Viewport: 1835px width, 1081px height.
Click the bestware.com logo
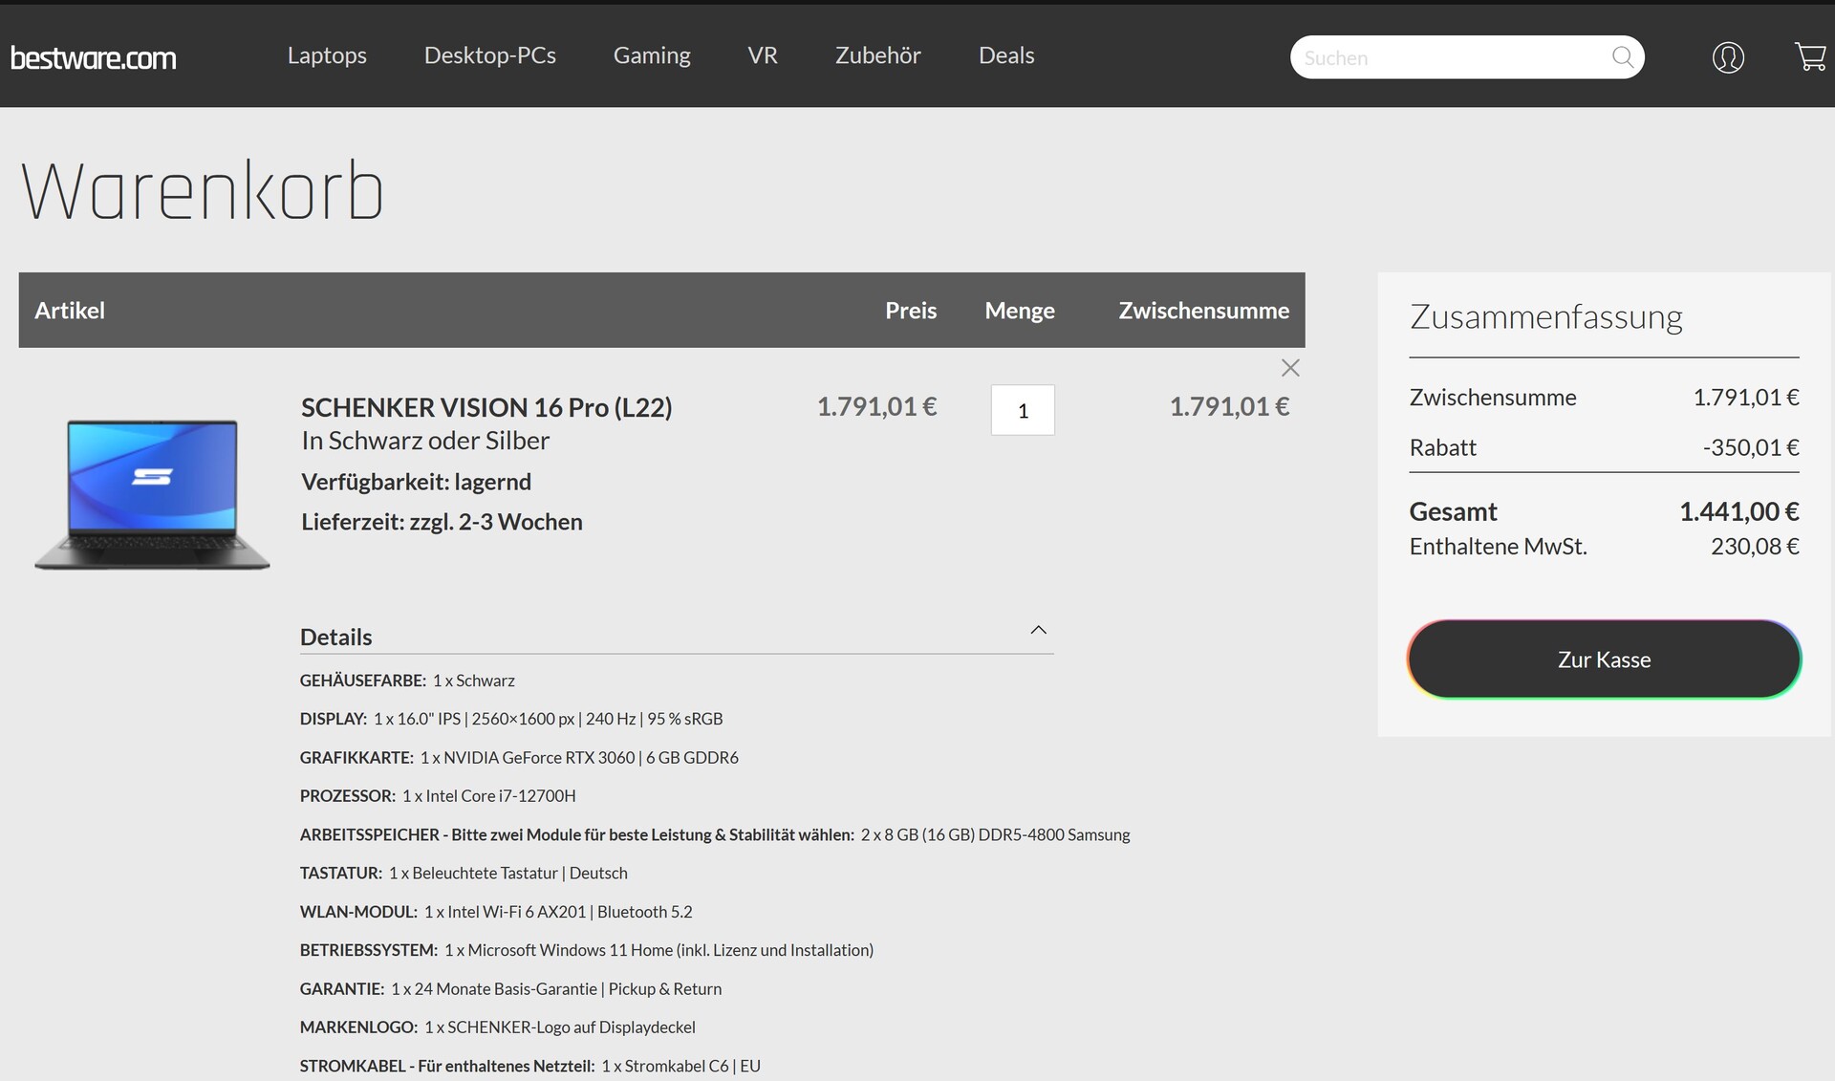(94, 57)
